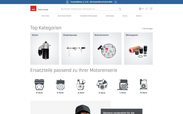Open the user account icon
This screenshot has height=114, width=183.
[147, 9]
